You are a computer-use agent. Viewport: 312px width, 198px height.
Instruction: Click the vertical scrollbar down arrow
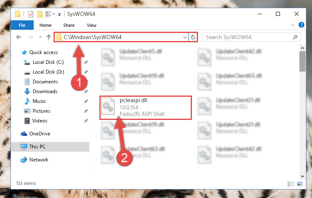click(302, 176)
